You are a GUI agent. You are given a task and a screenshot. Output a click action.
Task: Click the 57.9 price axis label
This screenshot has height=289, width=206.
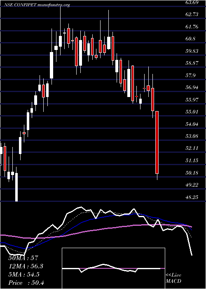pyautogui.click(x=191, y=76)
